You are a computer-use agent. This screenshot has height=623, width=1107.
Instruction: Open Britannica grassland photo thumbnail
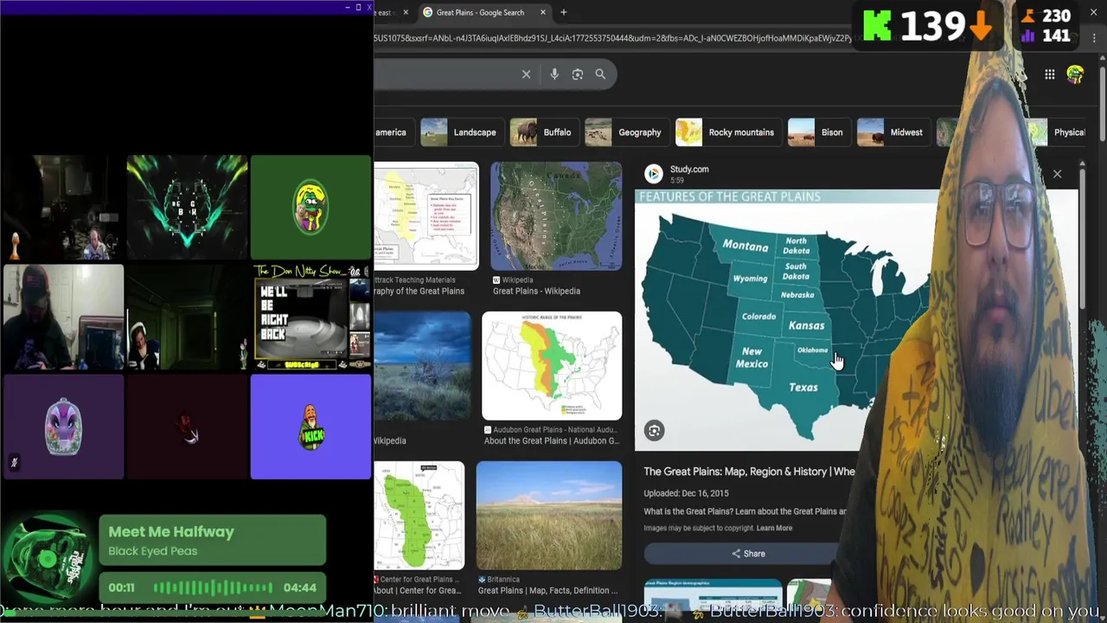(x=549, y=516)
